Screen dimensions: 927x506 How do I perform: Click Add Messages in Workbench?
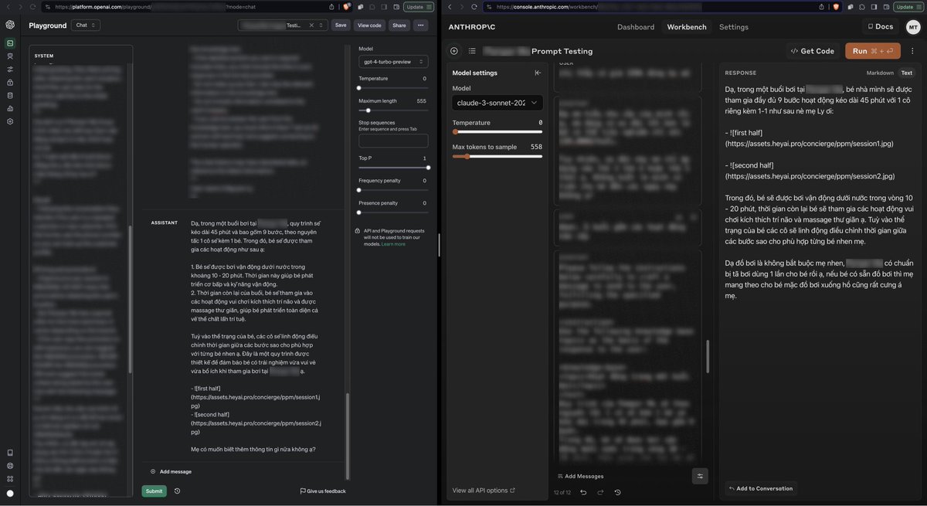(x=581, y=476)
